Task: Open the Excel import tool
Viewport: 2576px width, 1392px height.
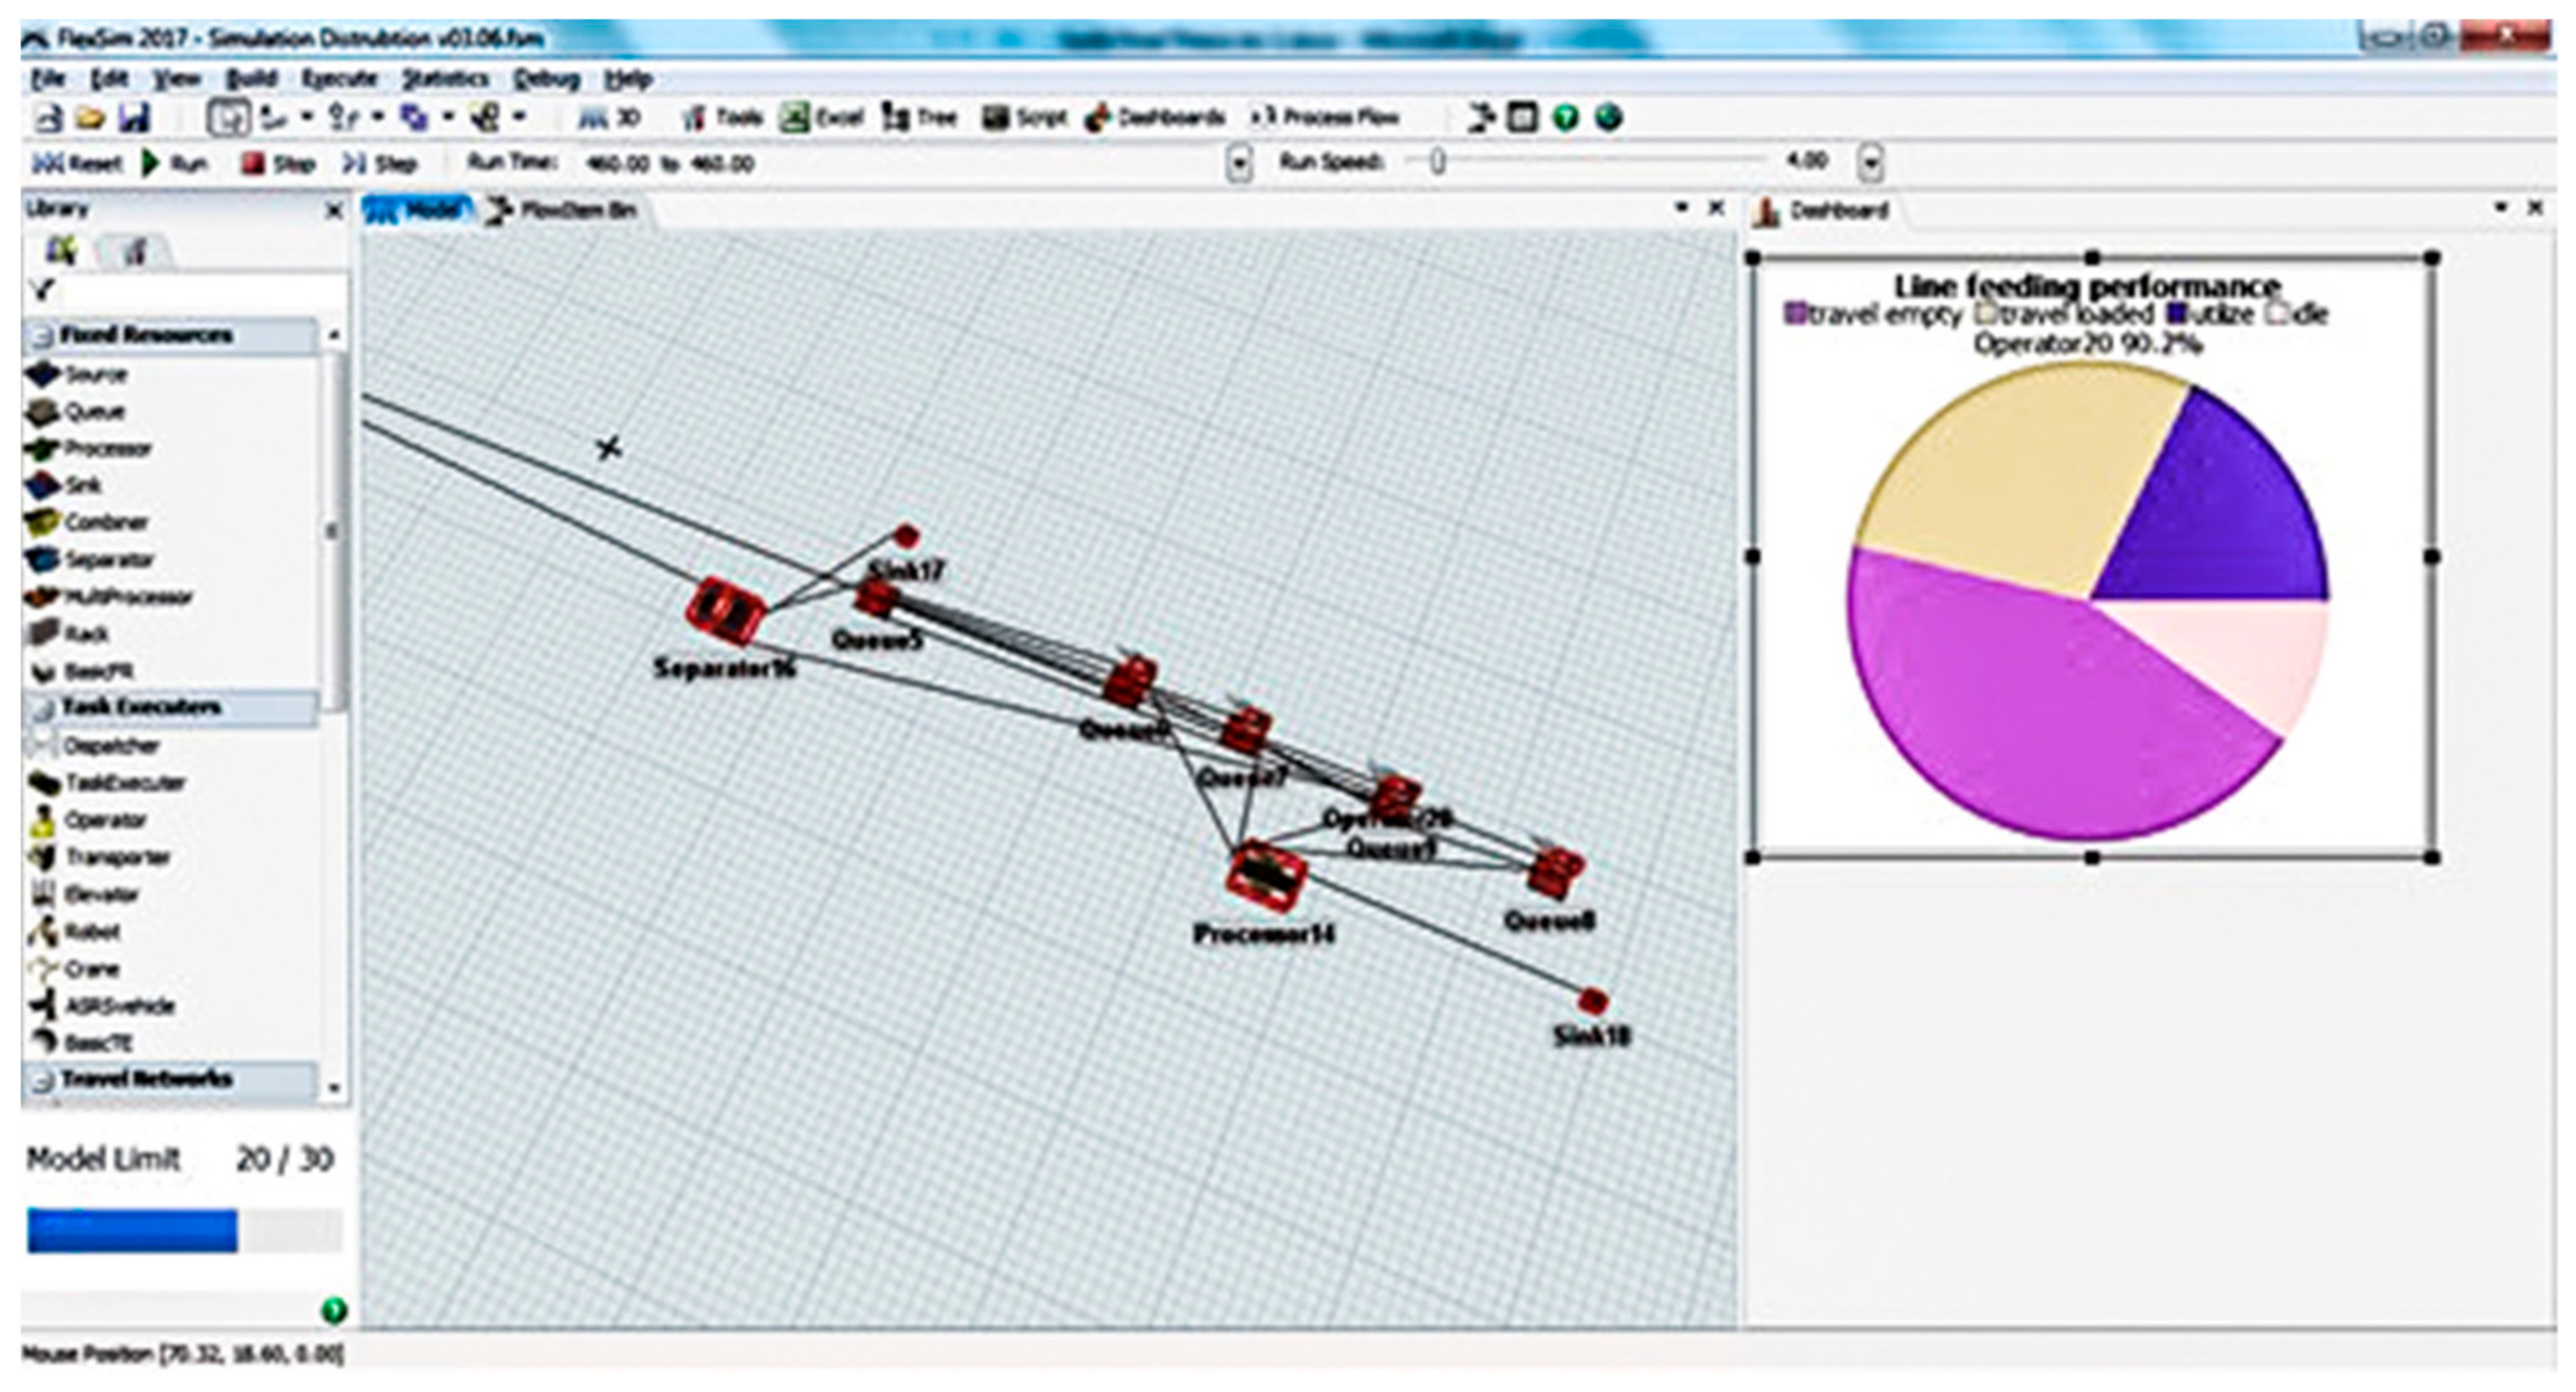Action: [x=822, y=118]
